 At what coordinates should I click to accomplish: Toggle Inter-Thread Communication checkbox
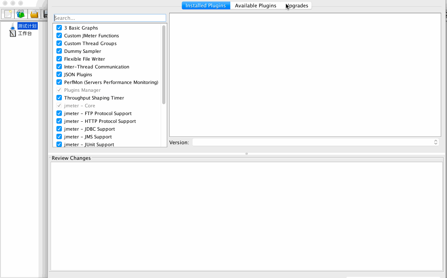click(x=59, y=66)
